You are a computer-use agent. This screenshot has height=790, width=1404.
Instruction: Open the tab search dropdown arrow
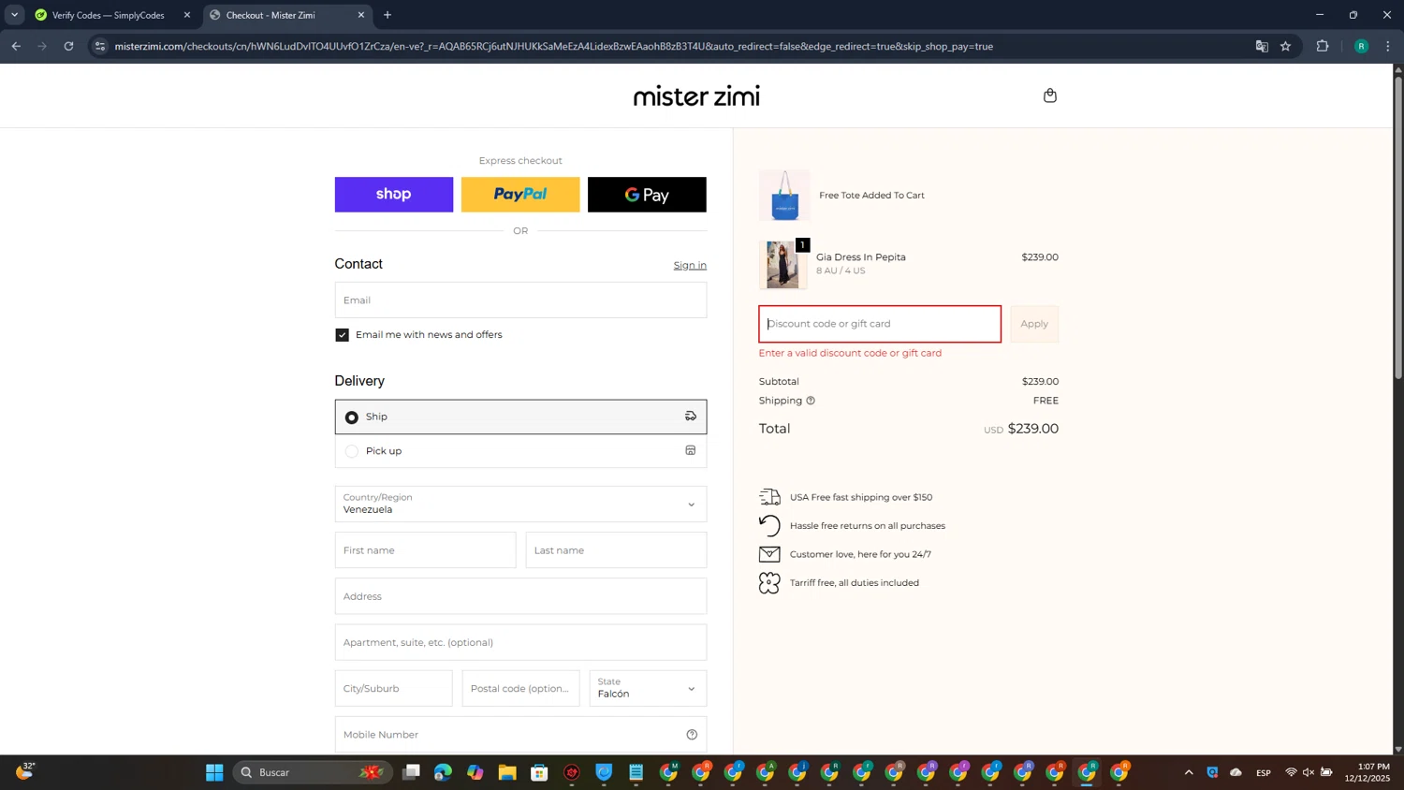click(x=14, y=15)
